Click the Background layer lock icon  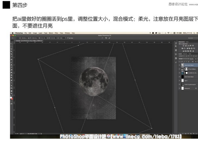coord(196,88)
